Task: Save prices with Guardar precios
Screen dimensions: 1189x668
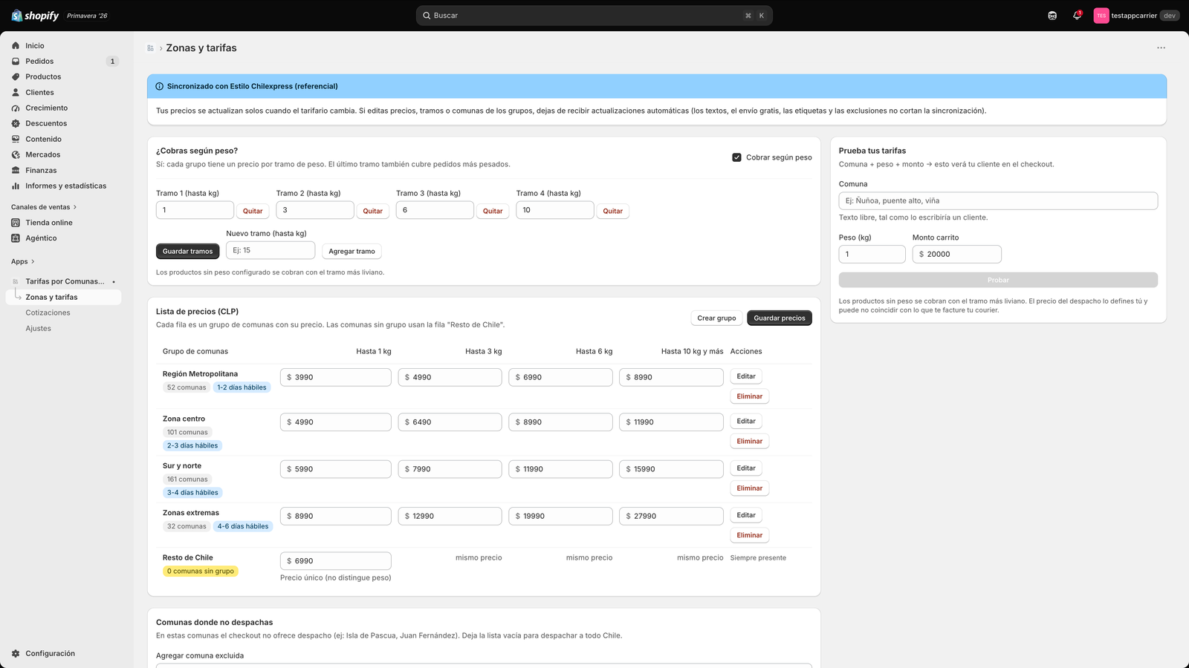Action: click(780, 318)
